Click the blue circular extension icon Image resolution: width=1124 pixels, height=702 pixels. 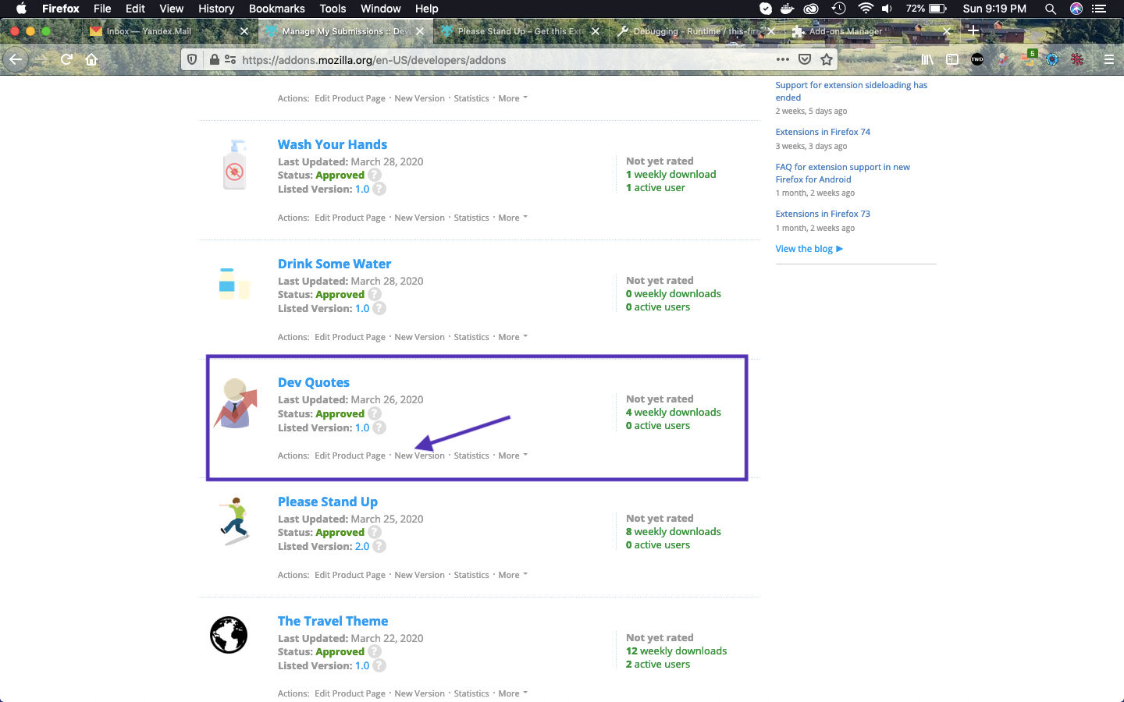pos(1052,59)
